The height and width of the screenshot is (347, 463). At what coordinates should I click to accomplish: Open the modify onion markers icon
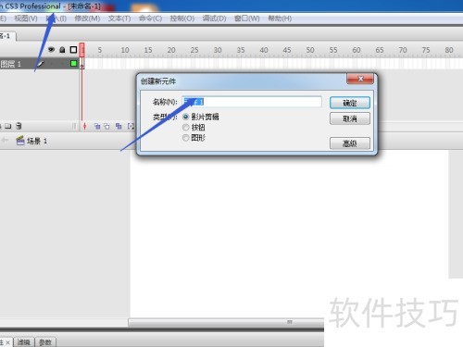tap(131, 126)
